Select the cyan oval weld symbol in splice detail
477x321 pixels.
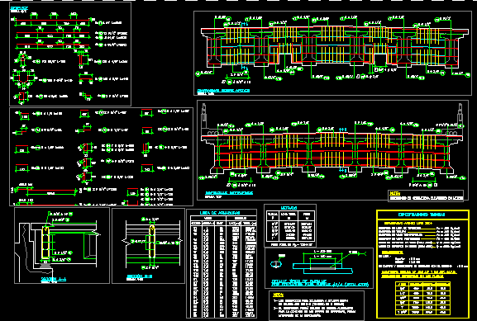point(276,264)
